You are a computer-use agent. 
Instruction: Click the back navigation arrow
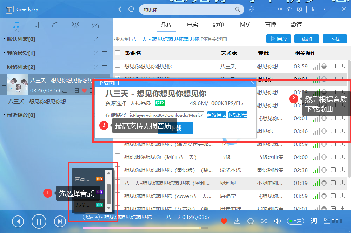tap(120, 9)
